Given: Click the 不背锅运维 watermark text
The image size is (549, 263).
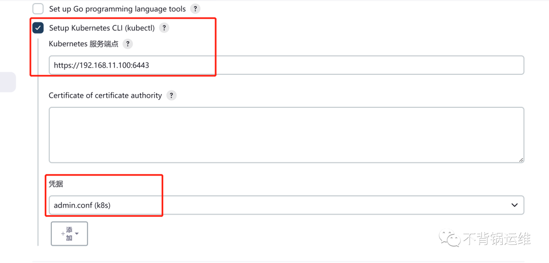Looking at the screenshot, I should click(x=497, y=239).
